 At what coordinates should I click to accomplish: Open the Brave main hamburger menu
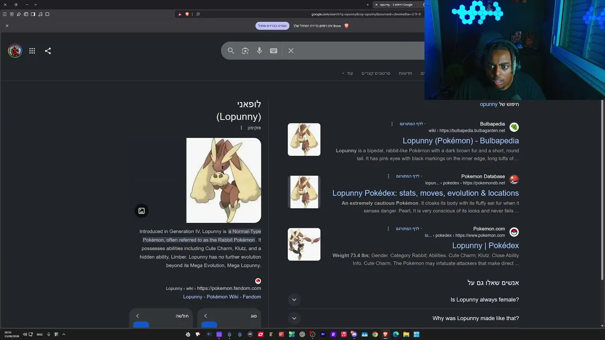pyautogui.click(x=5, y=14)
